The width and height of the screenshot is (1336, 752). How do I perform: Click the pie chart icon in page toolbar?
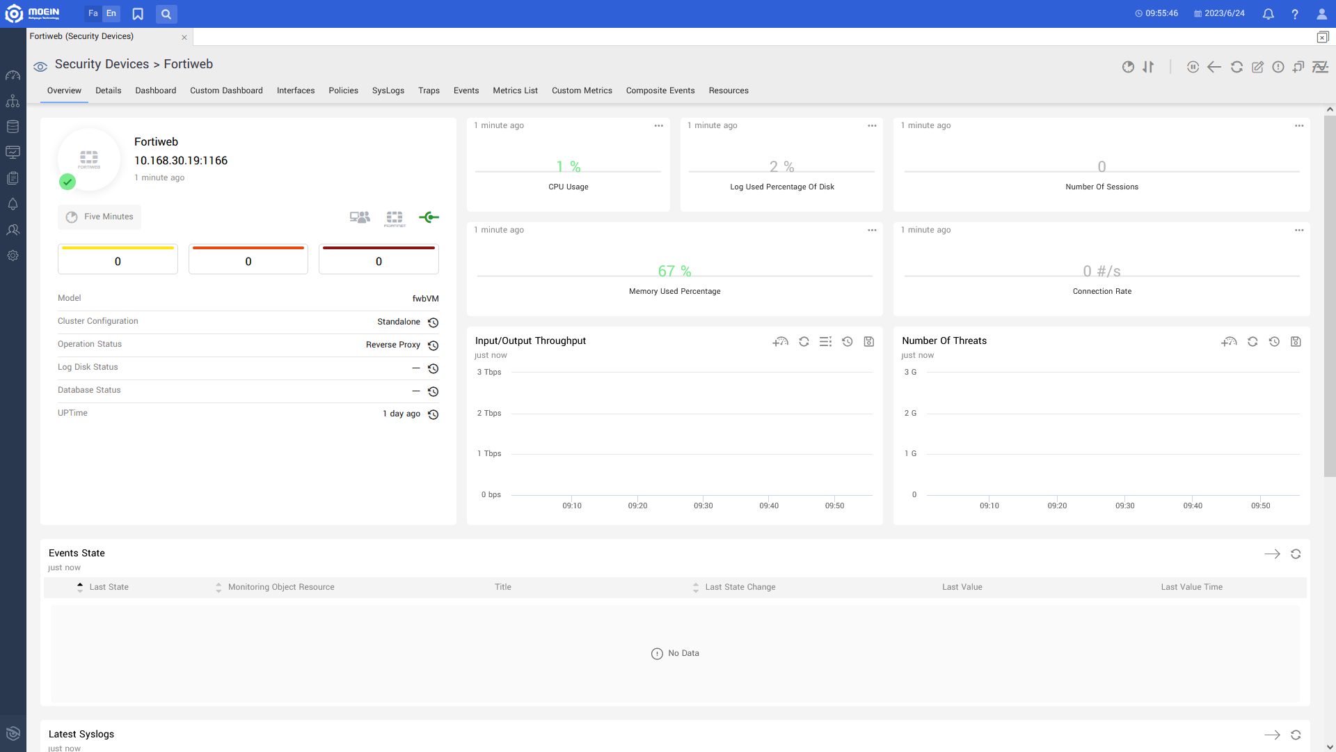[x=1128, y=67]
